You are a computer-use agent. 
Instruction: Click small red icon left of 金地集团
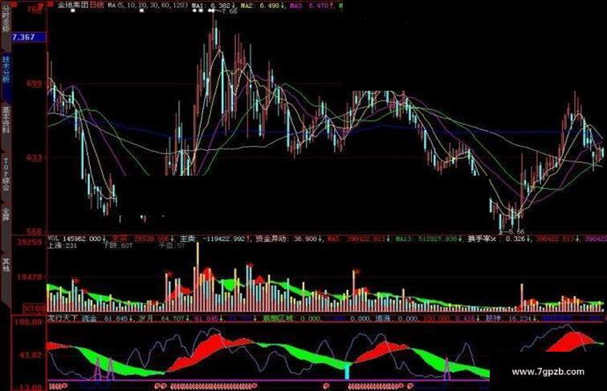pos(51,5)
